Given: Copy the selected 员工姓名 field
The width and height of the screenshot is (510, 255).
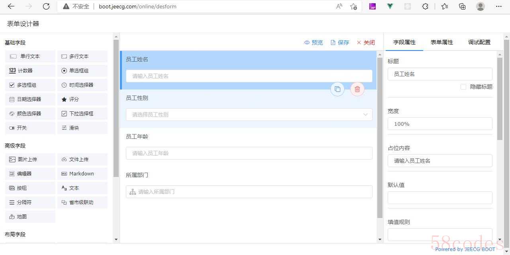Looking at the screenshot, I should tap(337, 89).
